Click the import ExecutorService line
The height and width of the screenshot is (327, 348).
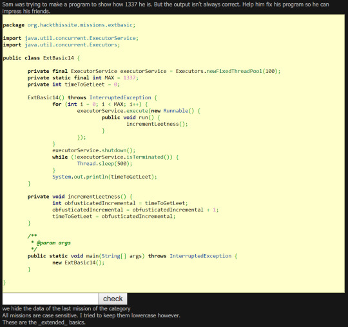[x=71, y=38]
